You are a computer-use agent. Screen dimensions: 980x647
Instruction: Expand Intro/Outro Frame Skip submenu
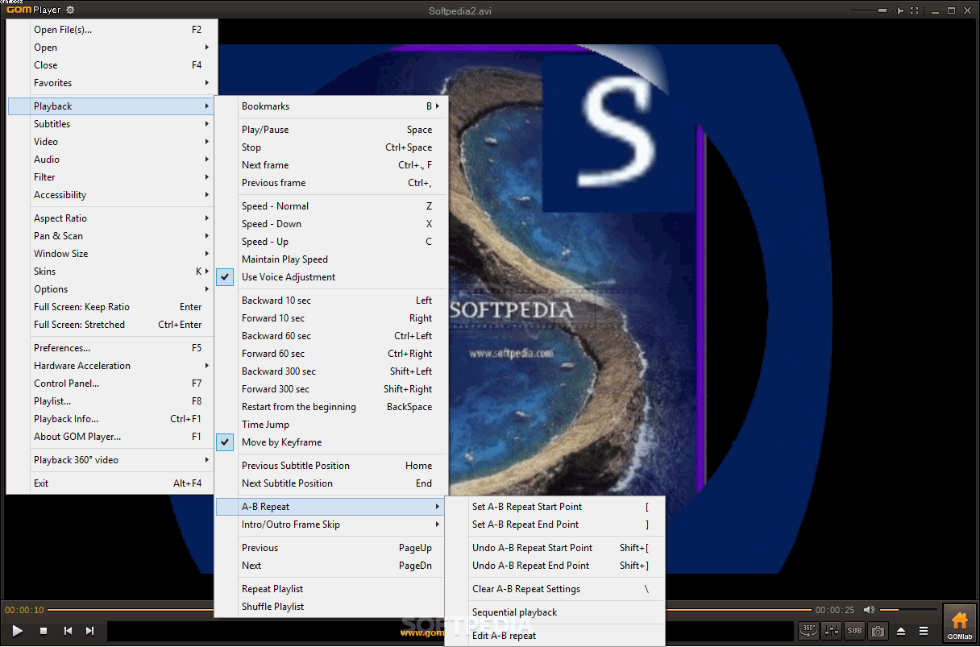(330, 525)
